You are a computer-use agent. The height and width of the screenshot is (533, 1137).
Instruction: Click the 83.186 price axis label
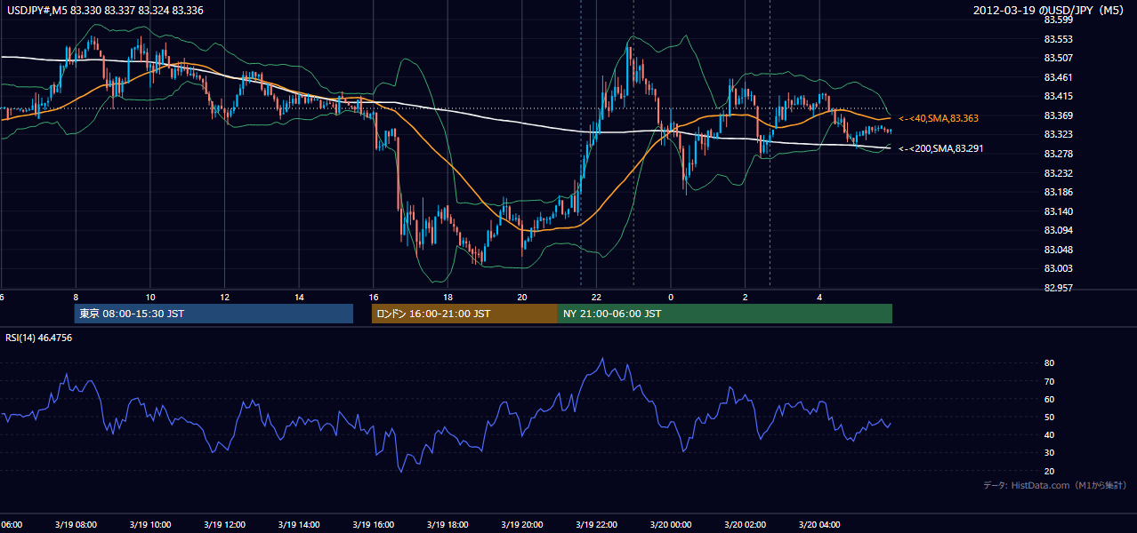click(x=1058, y=192)
